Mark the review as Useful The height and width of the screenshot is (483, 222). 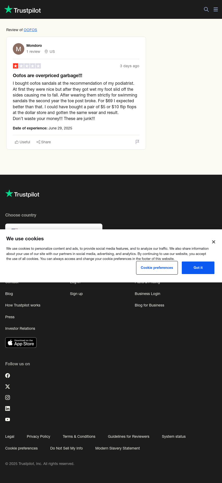click(x=22, y=142)
